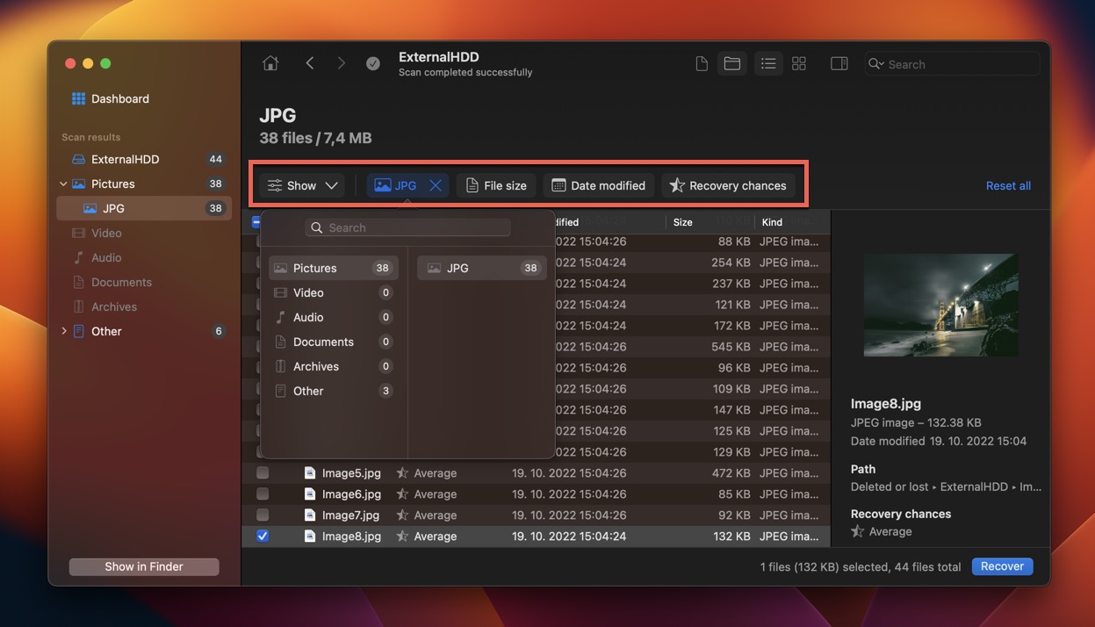Remove the JPG filter with X
1095x627 pixels.
click(x=435, y=185)
